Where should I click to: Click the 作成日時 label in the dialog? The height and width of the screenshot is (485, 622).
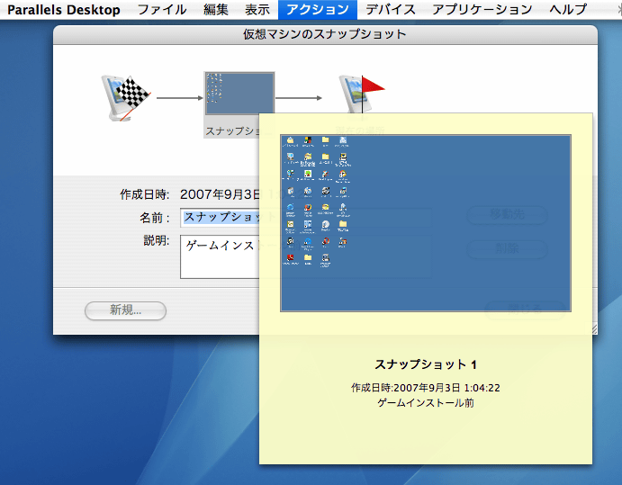point(144,194)
